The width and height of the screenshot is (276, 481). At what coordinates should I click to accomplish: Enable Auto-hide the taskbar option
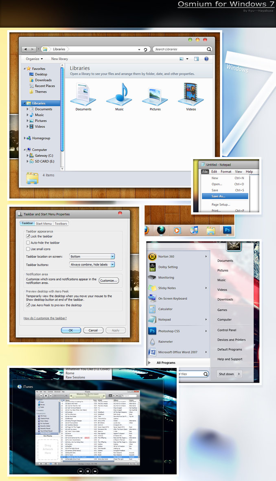28,243
